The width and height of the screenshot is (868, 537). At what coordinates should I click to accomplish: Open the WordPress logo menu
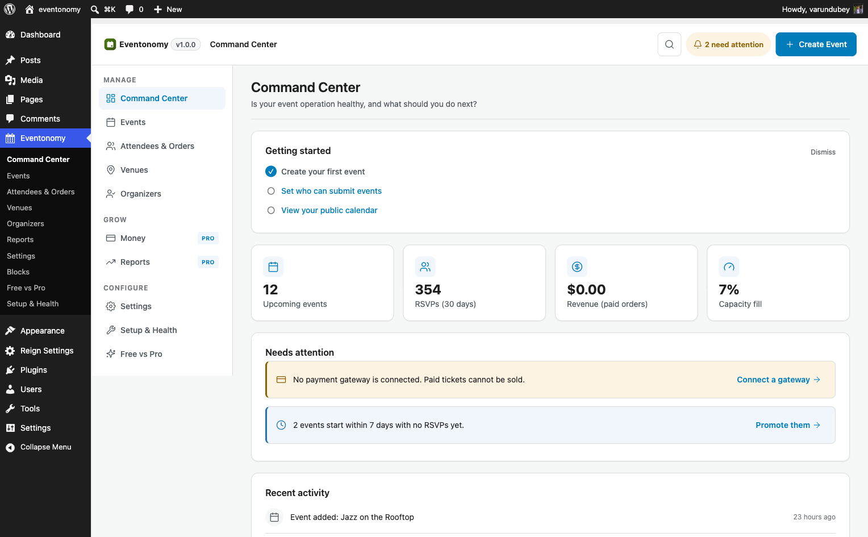[10, 9]
